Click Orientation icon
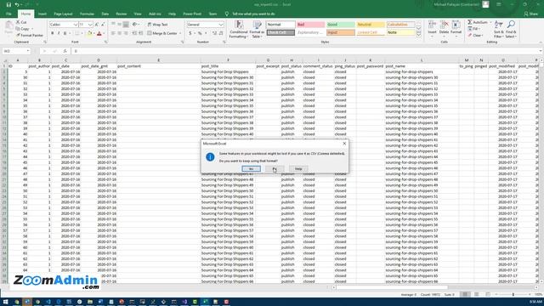The height and width of the screenshot is (306, 544). 135,25
